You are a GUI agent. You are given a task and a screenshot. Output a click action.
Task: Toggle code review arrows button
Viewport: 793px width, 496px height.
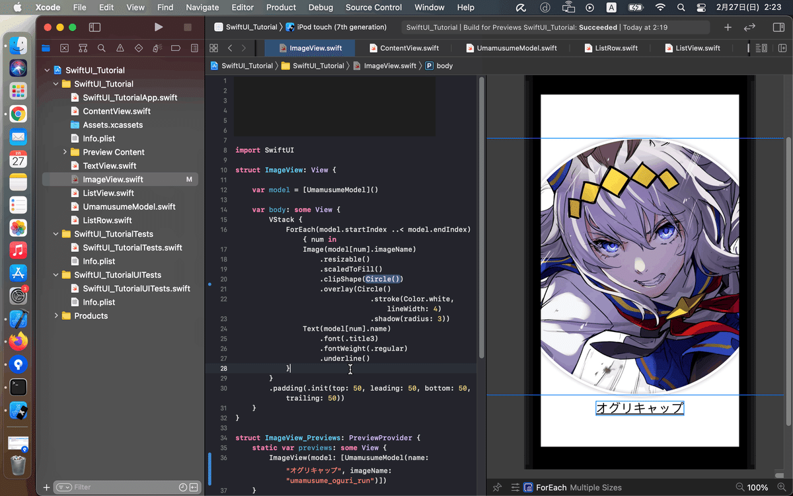pyautogui.click(x=749, y=27)
